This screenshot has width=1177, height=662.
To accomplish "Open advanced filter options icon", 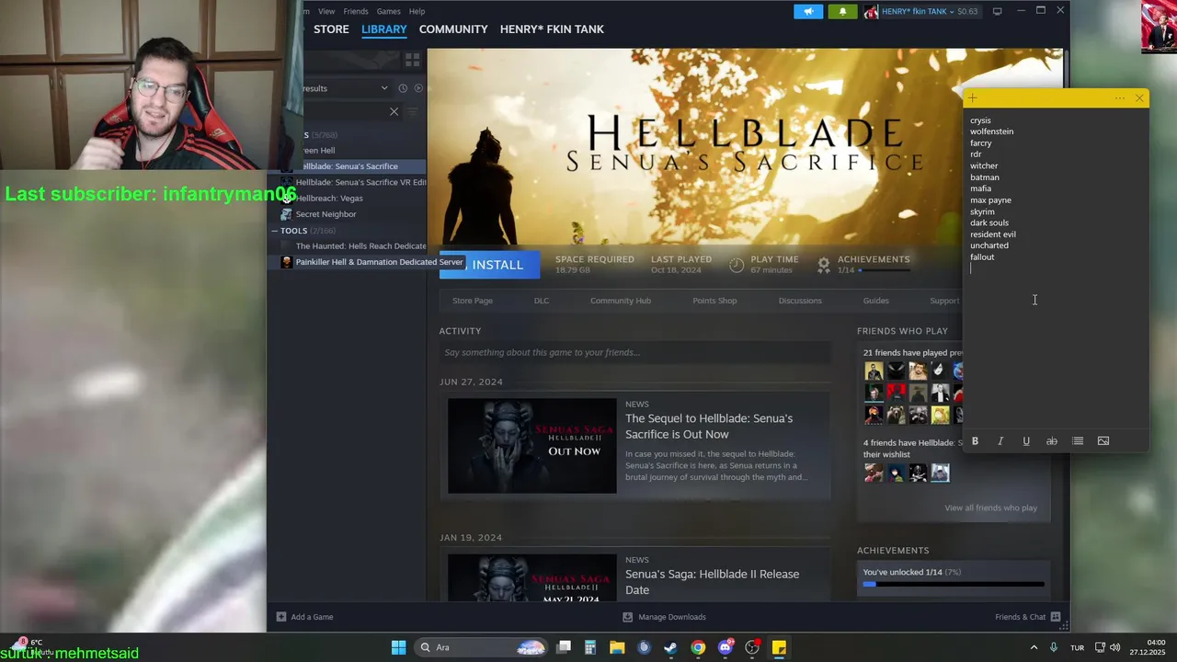I will point(413,111).
